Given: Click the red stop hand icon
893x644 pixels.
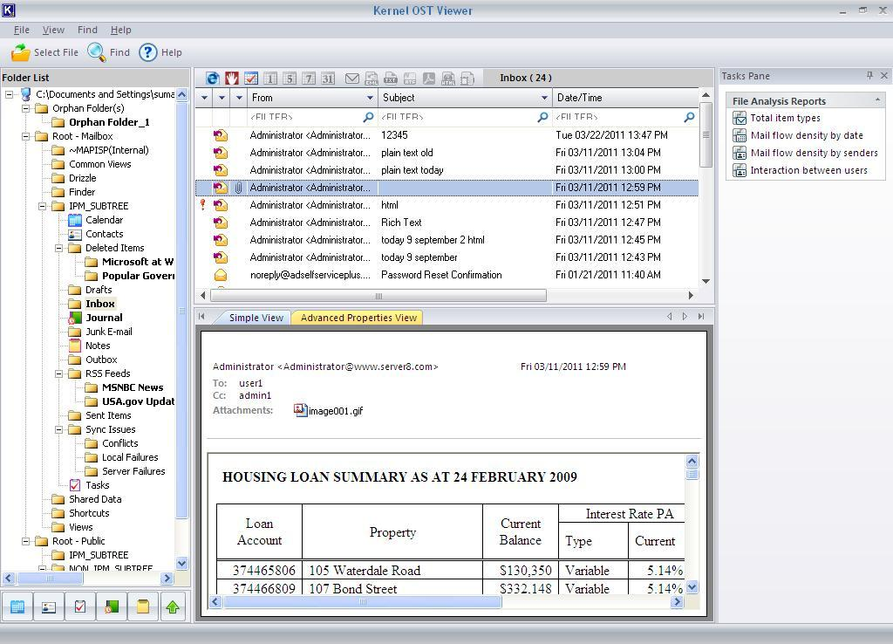Looking at the screenshot, I should tap(232, 79).
